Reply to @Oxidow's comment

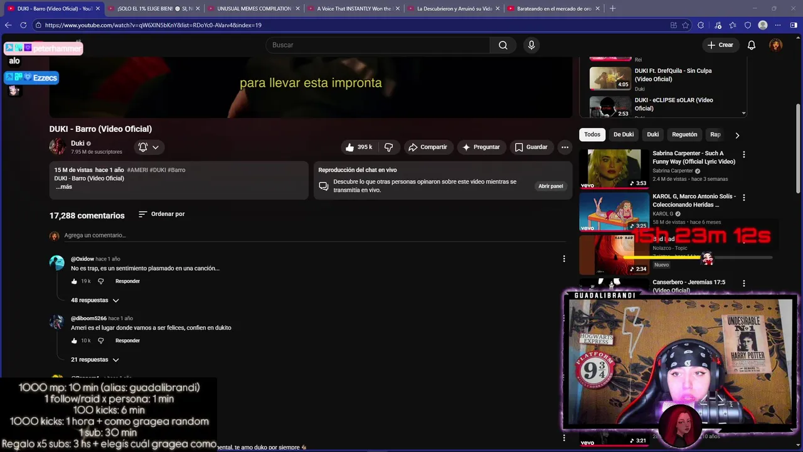tap(127, 281)
